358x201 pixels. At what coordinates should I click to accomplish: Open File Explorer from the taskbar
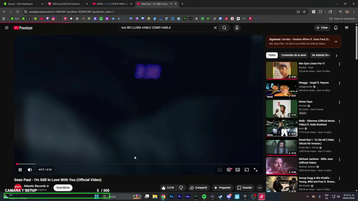pyautogui.click(x=155, y=197)
